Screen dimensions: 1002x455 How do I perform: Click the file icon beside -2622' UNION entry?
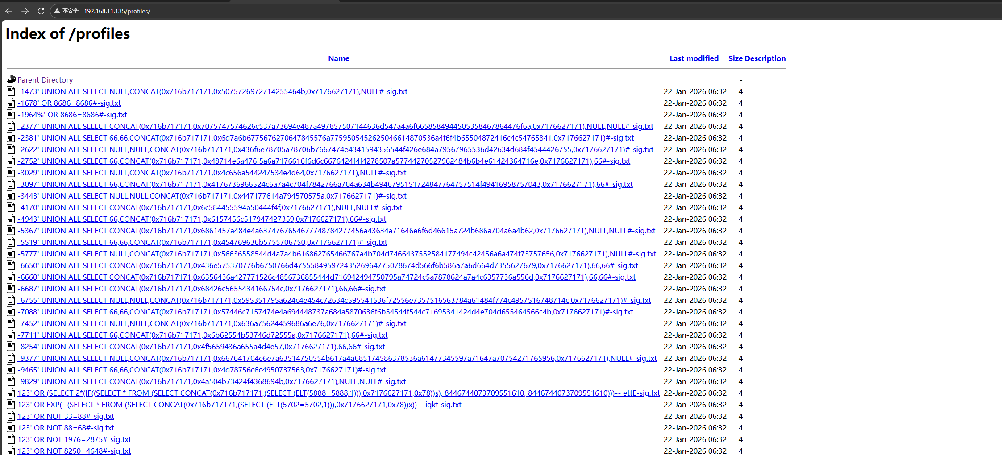[x=11, y=149]
